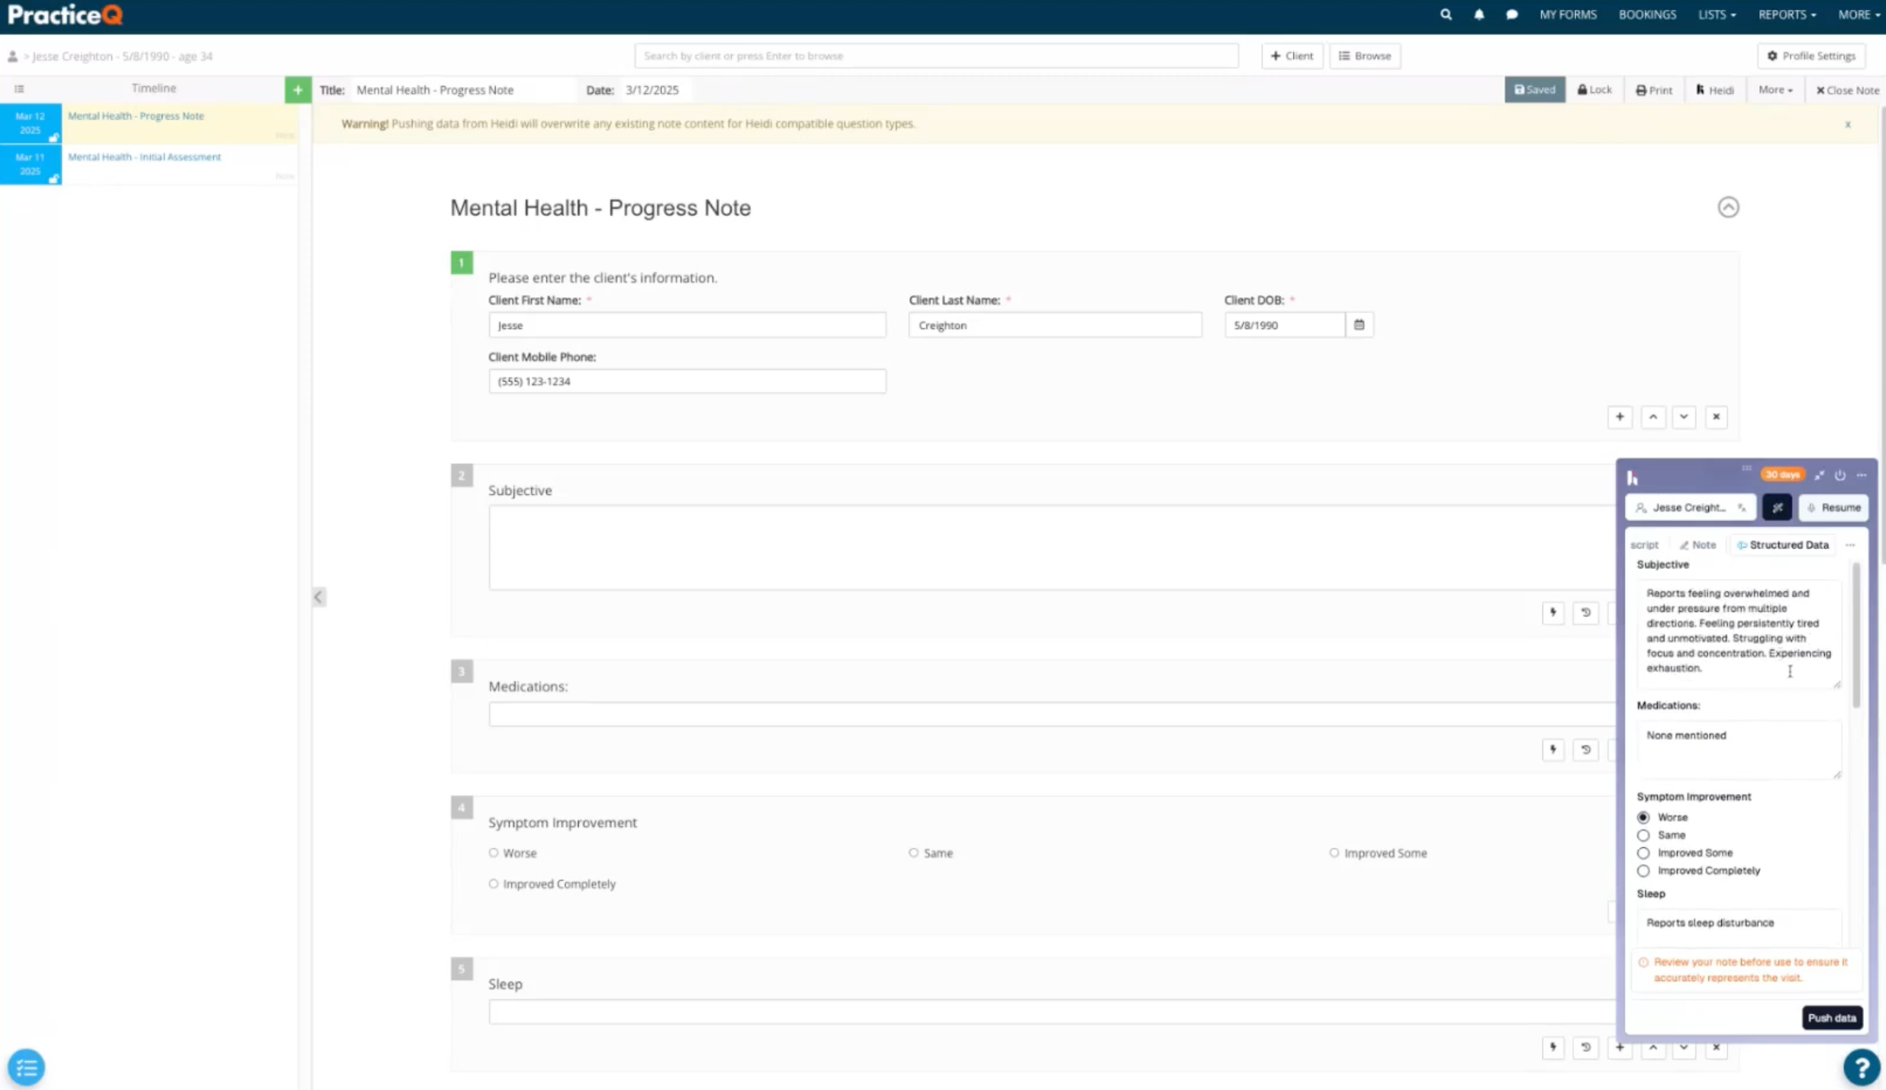The image size is (1886, 1090).
Task: Select Worse in note Symptom Improvement
Action: point(493,853)
